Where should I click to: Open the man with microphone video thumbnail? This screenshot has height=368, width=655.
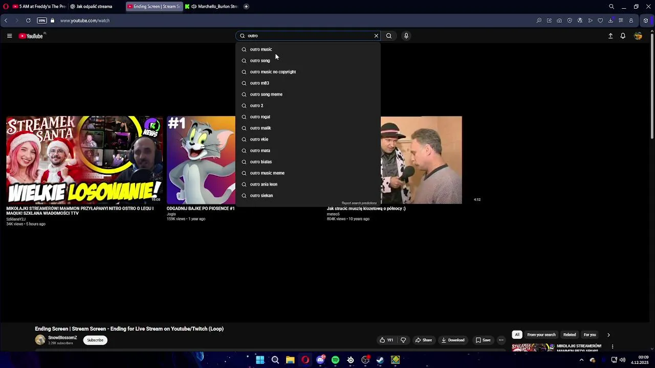[421, 159]
